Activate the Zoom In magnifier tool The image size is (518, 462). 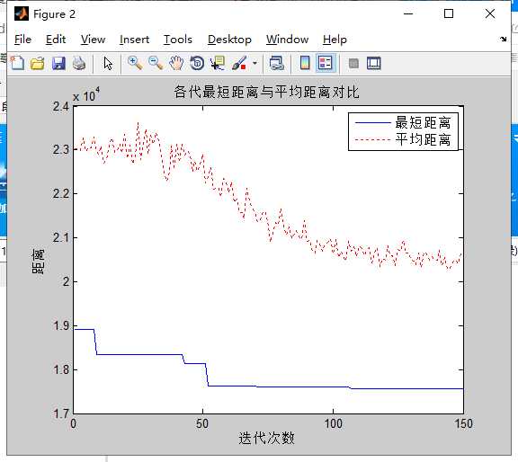click(x=135, y=63)
